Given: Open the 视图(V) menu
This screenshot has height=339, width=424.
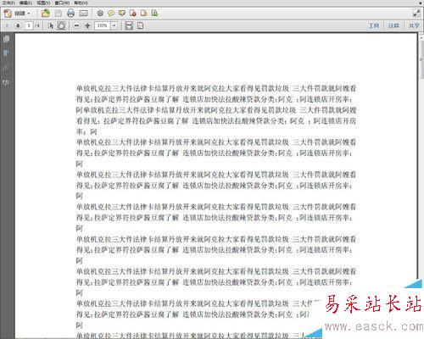Looking at the screenshot, I should coord(43,3).
